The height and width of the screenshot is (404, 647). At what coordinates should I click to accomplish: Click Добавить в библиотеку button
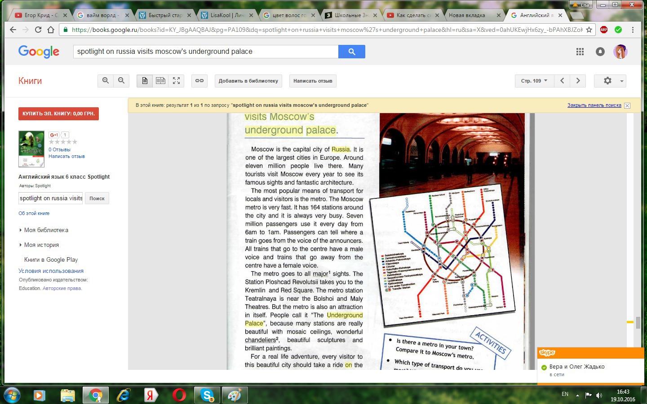pos(248,81)
